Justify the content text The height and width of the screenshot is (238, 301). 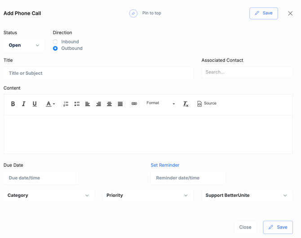pos(120,104)
